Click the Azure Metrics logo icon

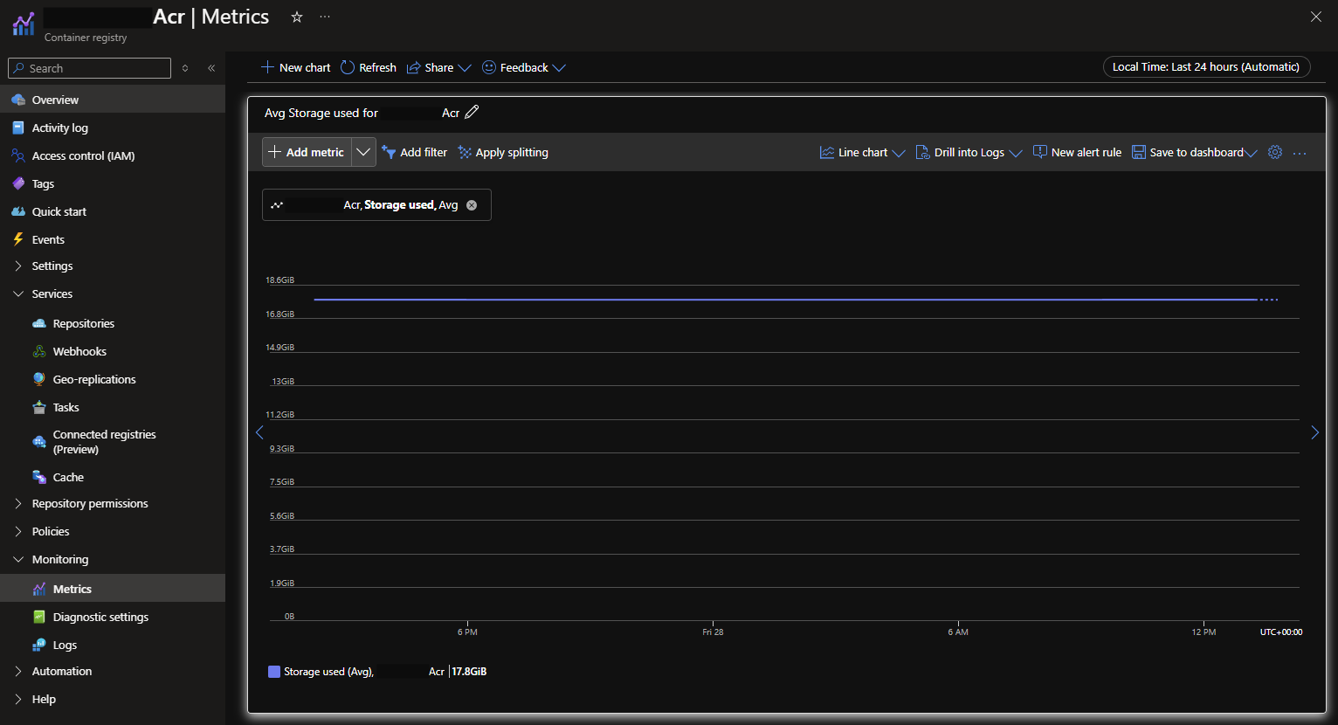tap(24, 24)
